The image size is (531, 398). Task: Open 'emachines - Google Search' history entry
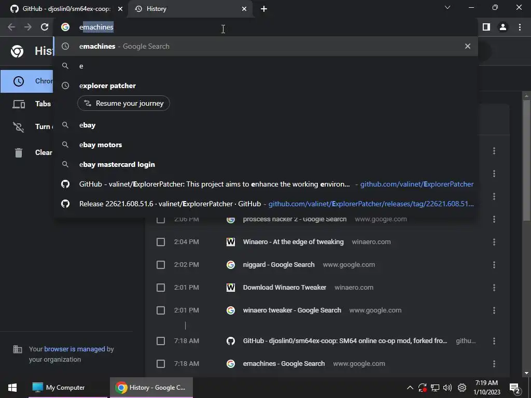(284, 364)
